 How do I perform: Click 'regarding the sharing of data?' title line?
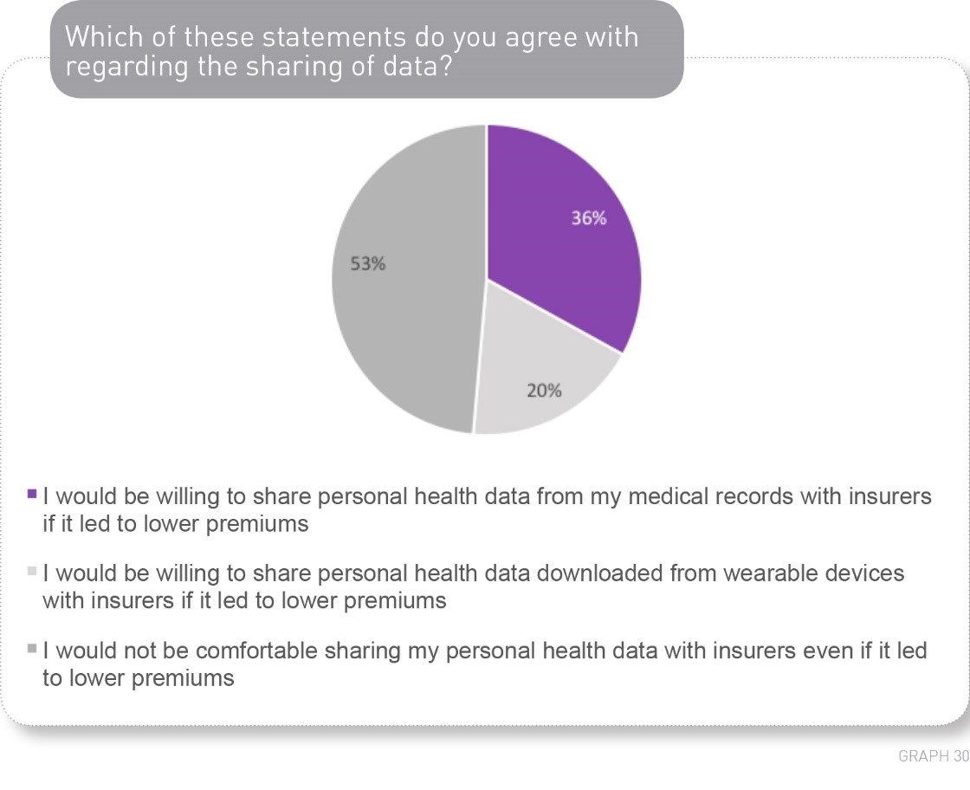pyautogui.click(x=259, y=66)
